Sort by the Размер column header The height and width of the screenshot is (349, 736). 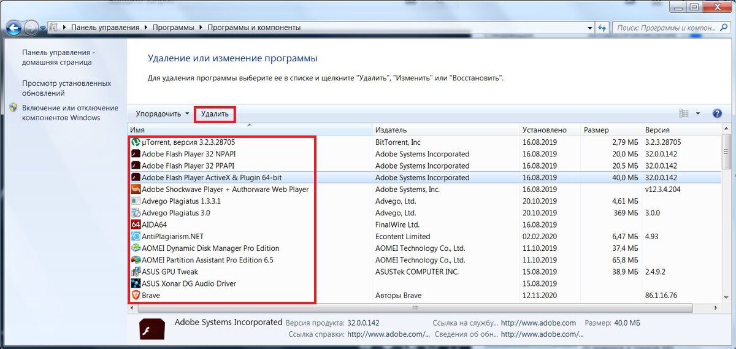point(611,130)
